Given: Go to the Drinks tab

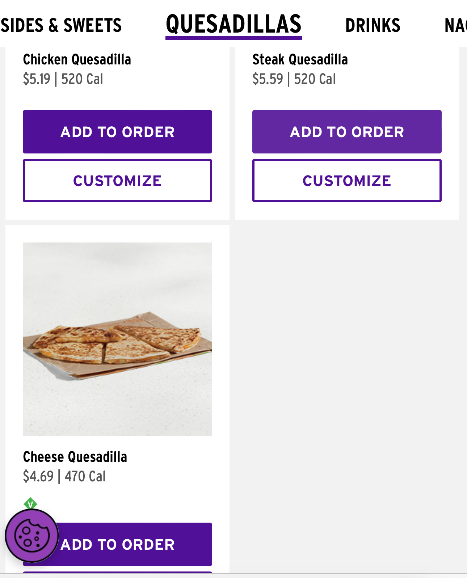Looking at the screenshot, I should tap(373, 25).
